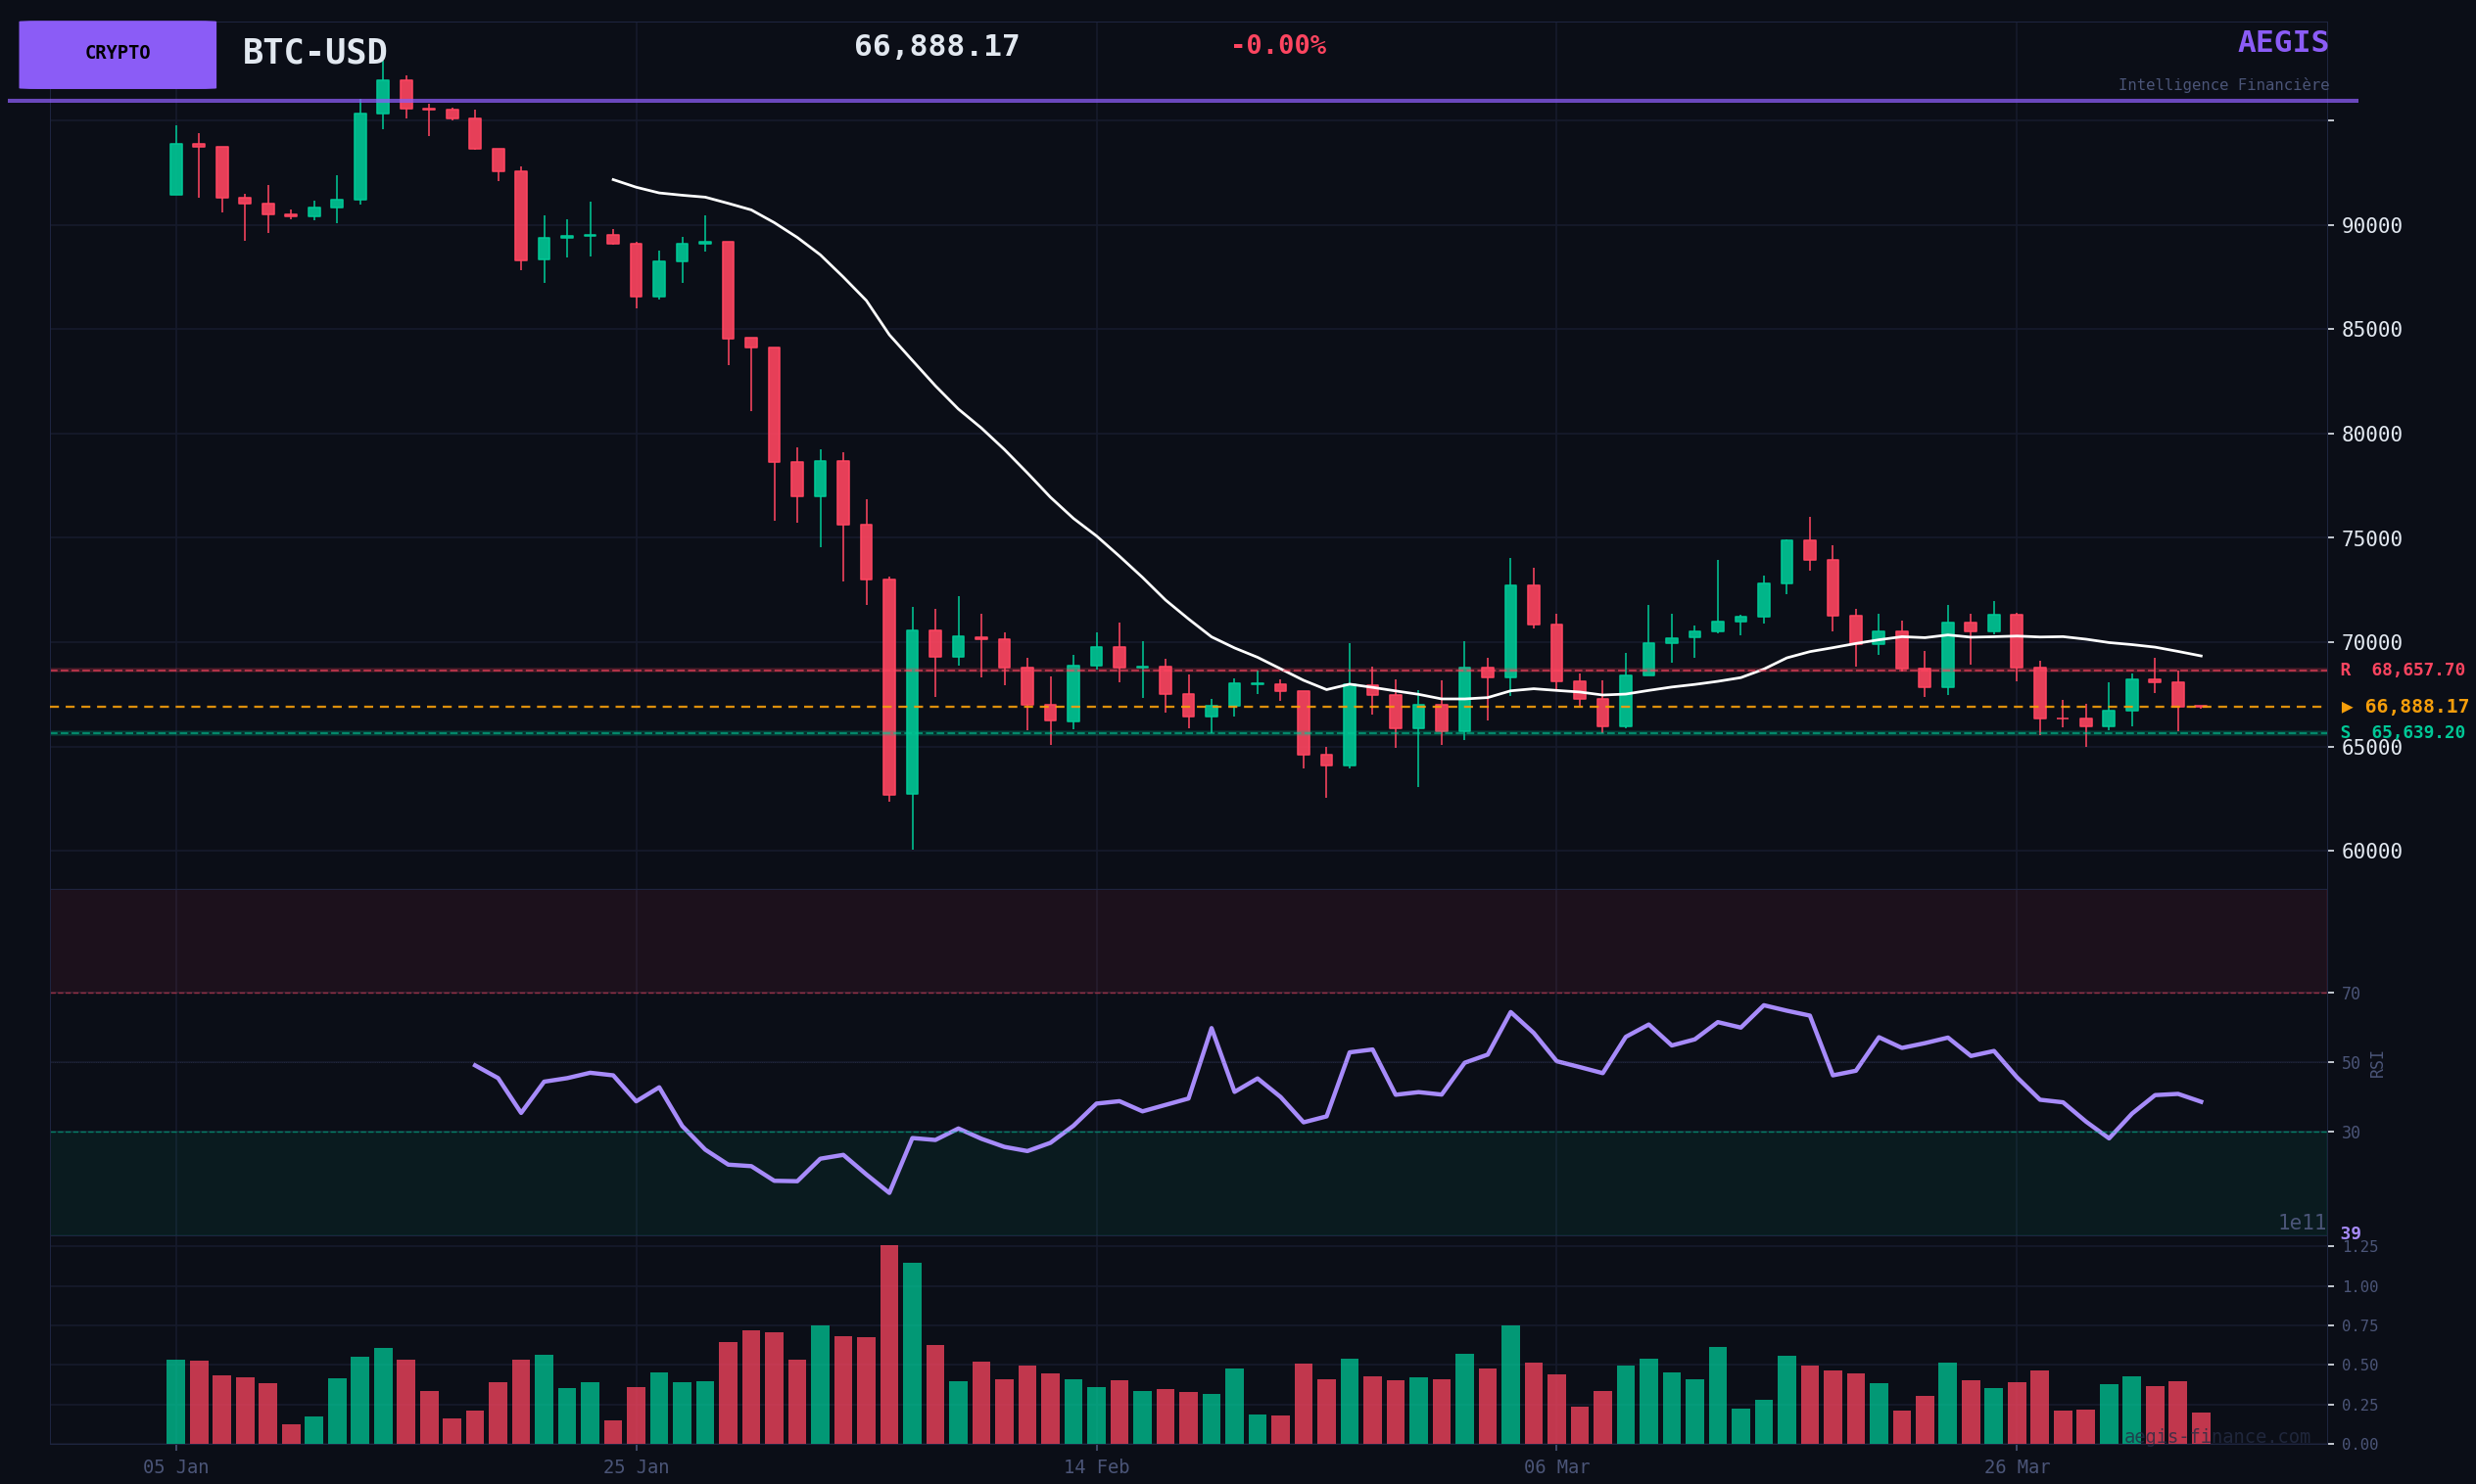
Task: Click the 06 Mar date label
Action: coord(1555,1467)
